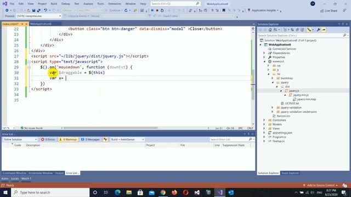Viewport: 351px width, 197px height.
Task: Click the browser refresh icon in toolbar
Action: click(x=126, y=10)
